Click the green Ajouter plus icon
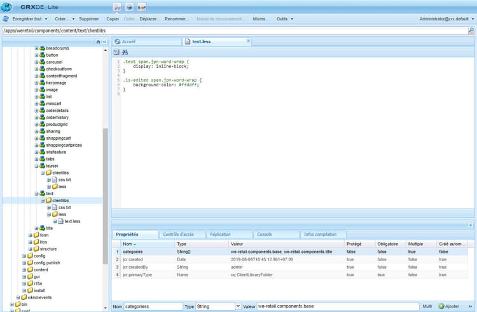 click(x=441, y=306)
